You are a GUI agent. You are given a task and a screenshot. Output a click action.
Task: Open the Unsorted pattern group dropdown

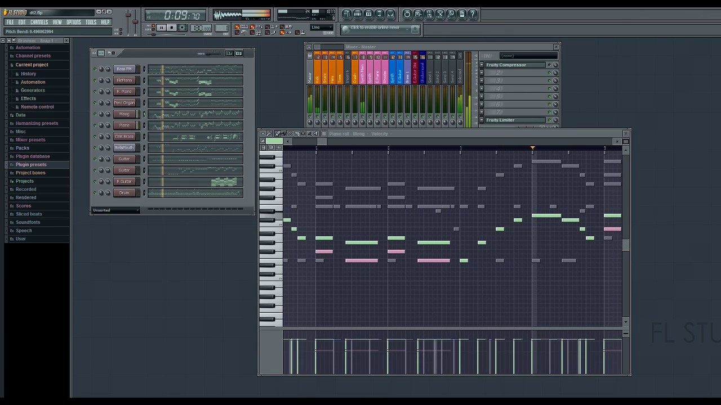coord(115,210)
